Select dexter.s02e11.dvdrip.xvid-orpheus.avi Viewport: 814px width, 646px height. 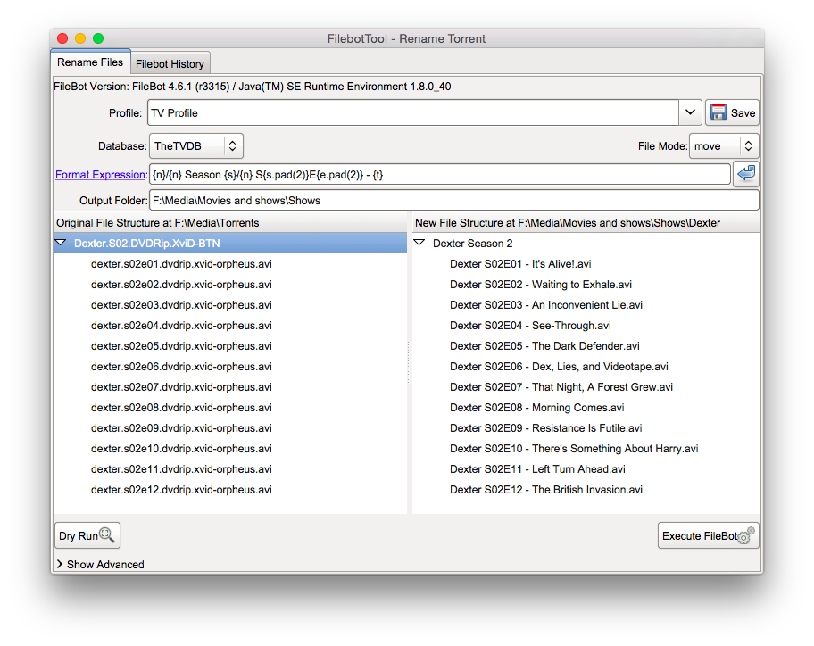181,469
